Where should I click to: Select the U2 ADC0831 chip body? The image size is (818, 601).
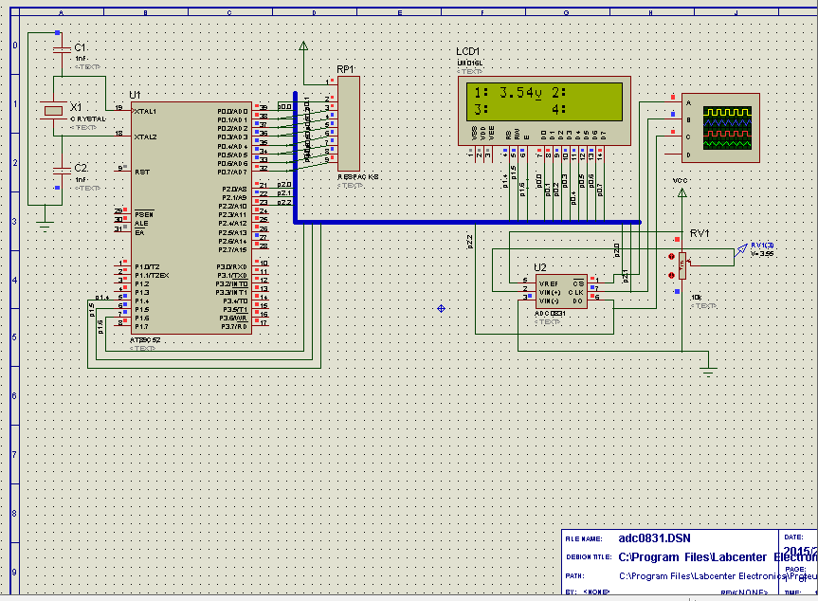point(561,291)
